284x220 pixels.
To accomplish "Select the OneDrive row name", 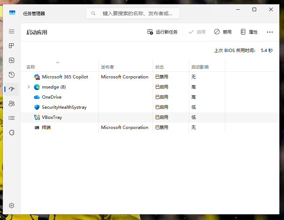I will 52,97.
